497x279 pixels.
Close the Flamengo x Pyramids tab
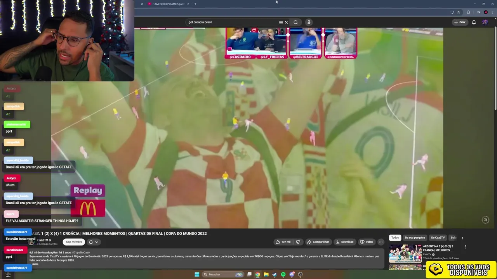(188, 4)
